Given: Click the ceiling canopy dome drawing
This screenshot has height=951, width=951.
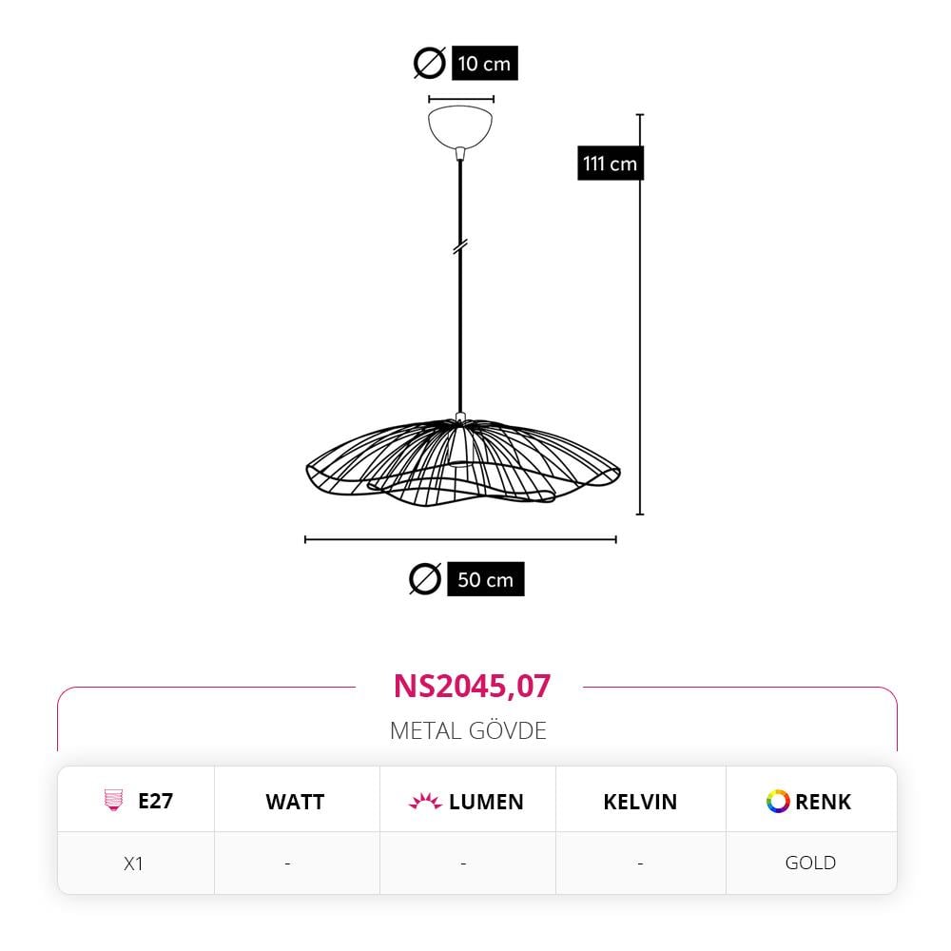Looking at the screenshot, I should (x=459, y=127).
